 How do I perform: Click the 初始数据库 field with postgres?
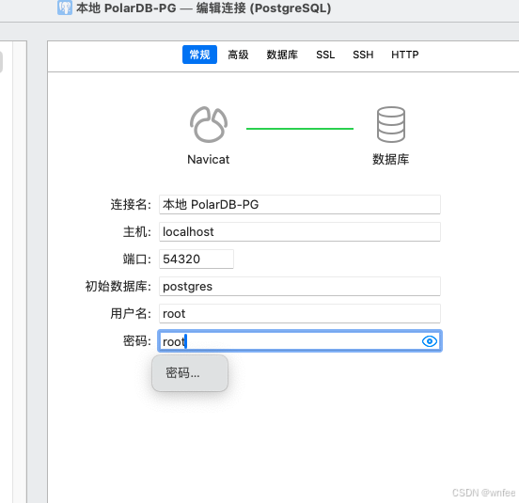click(300, 286)
